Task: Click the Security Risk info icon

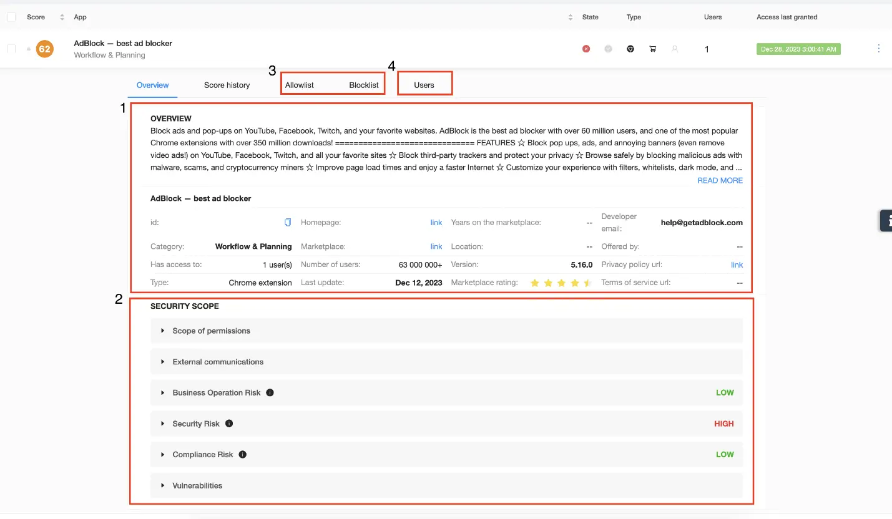Action: pyautogui.click(x=229, y=424)
